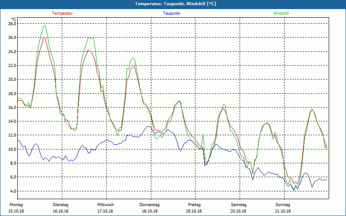Click the green Windchill legend label
Viewport: 346px width, 216px height.
coord(281,13)
